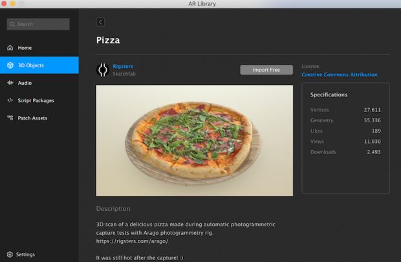Click the Patch Assets nodes icon

(10, 118)
